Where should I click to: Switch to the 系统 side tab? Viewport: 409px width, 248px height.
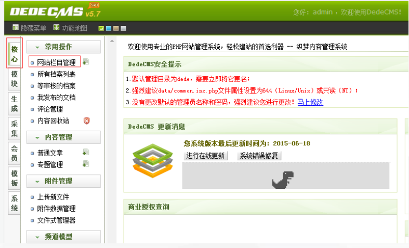(x=15, y=203)
